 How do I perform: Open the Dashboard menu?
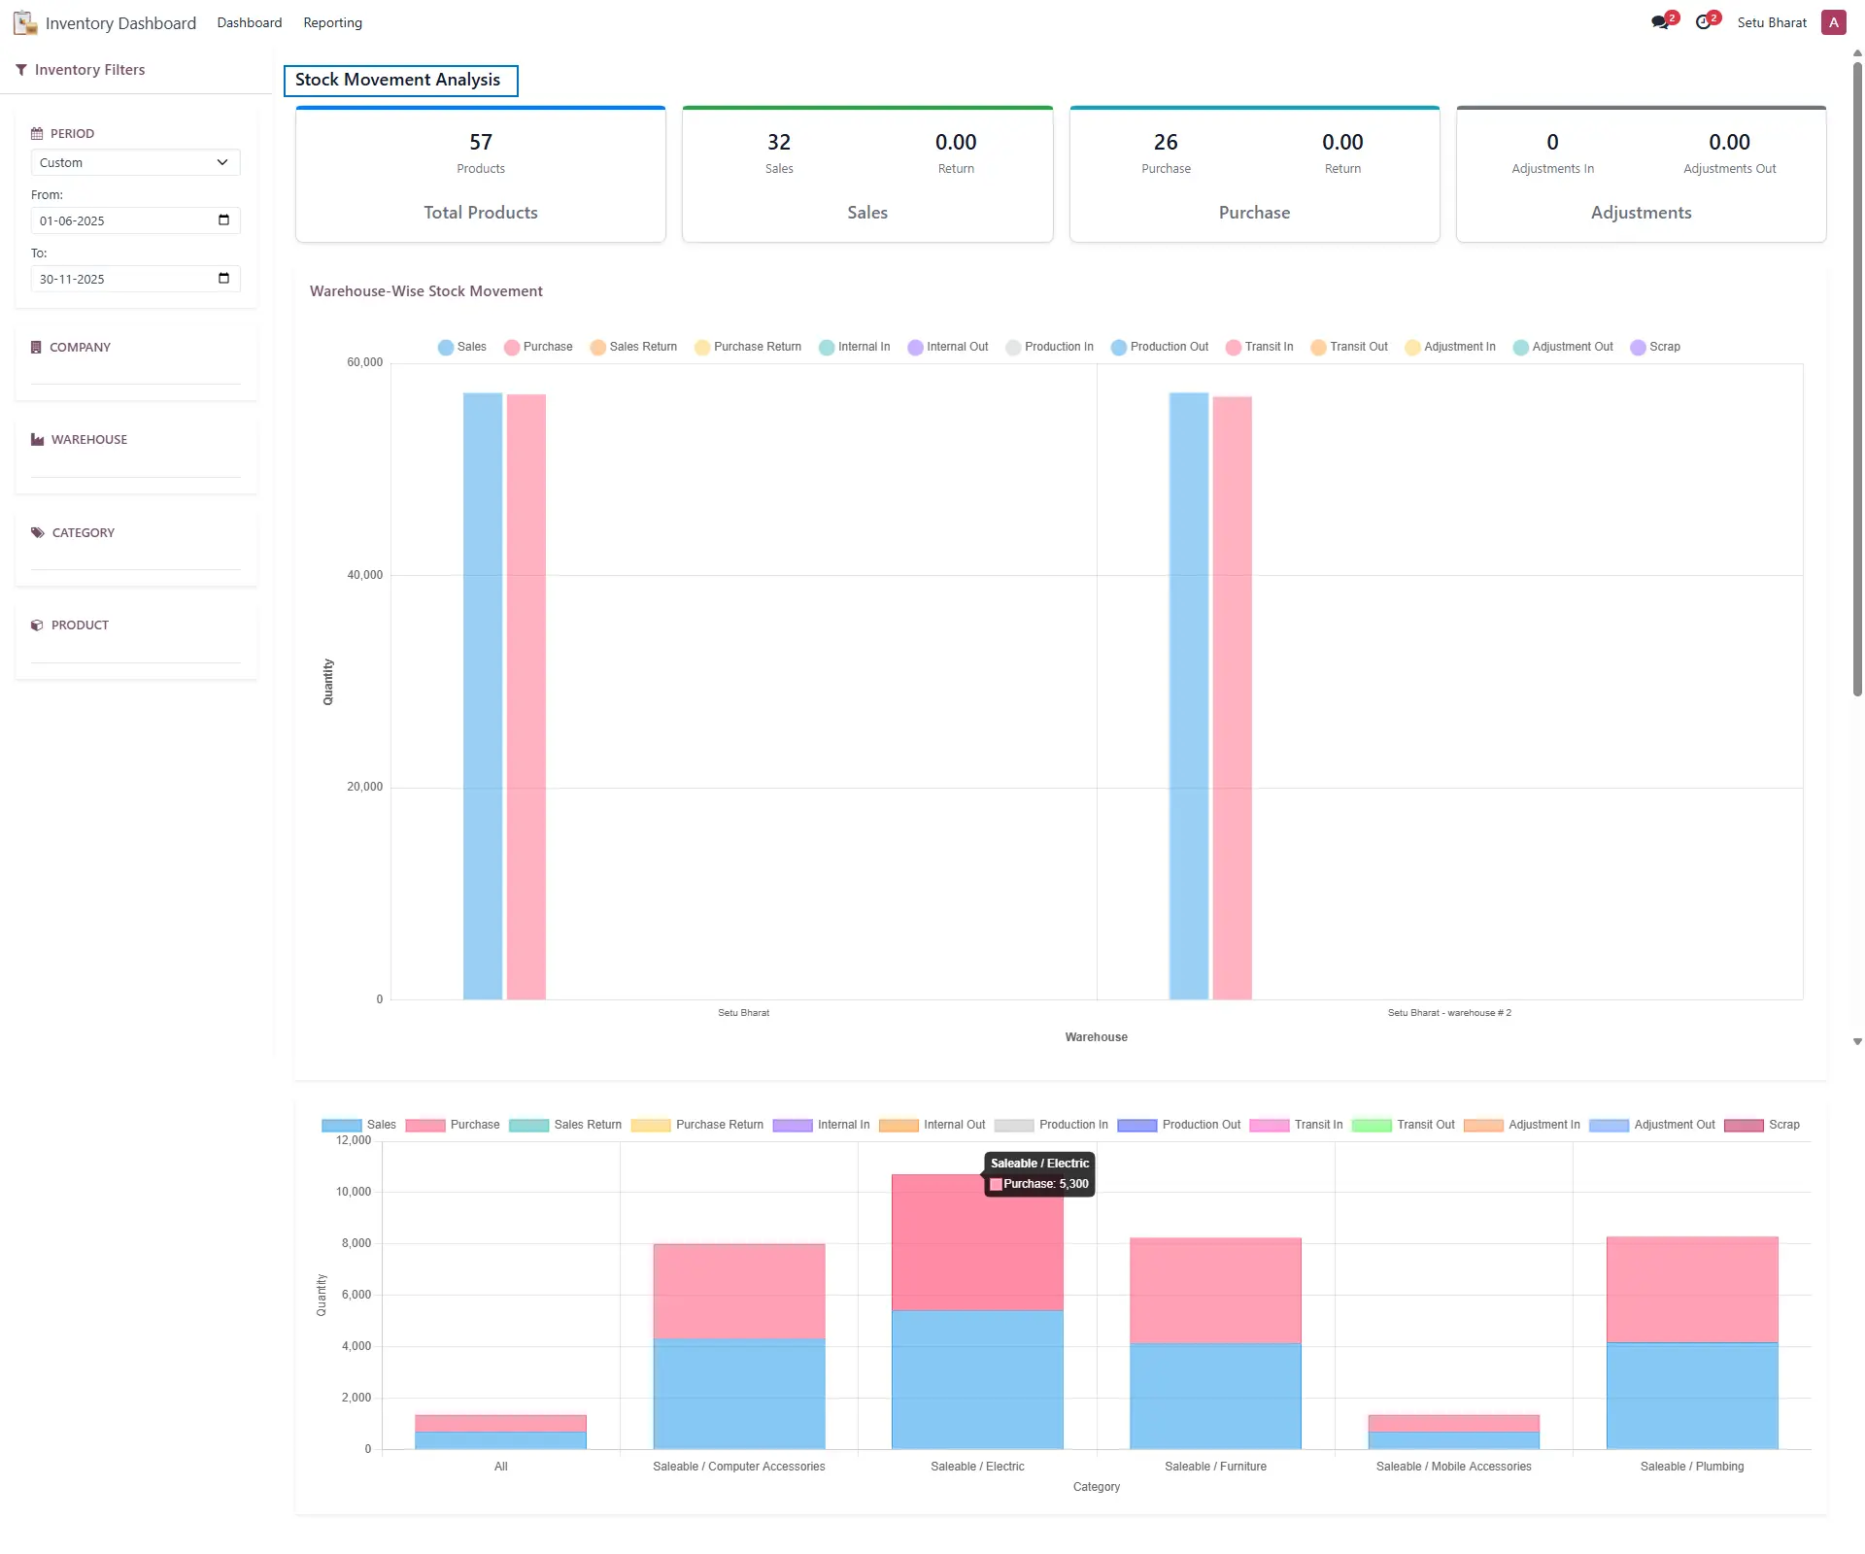[250, 22]
